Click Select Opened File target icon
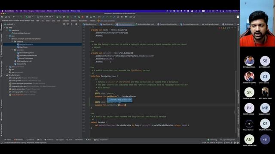Screen dimensions: 275x154 [64, 24]
